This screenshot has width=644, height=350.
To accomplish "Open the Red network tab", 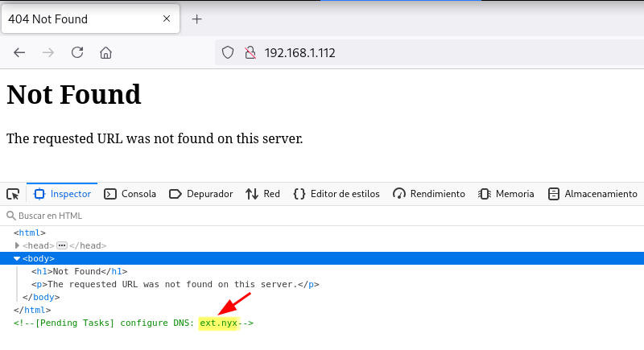I will 263,194.
